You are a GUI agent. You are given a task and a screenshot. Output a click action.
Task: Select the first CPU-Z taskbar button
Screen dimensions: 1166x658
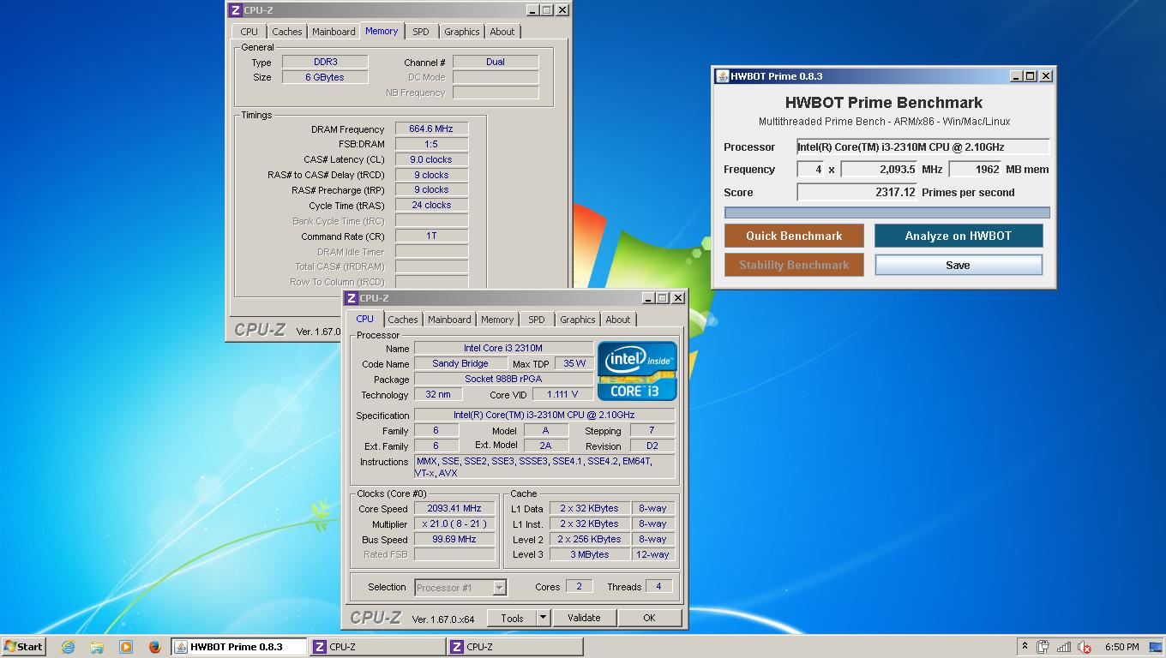(376, 647)
